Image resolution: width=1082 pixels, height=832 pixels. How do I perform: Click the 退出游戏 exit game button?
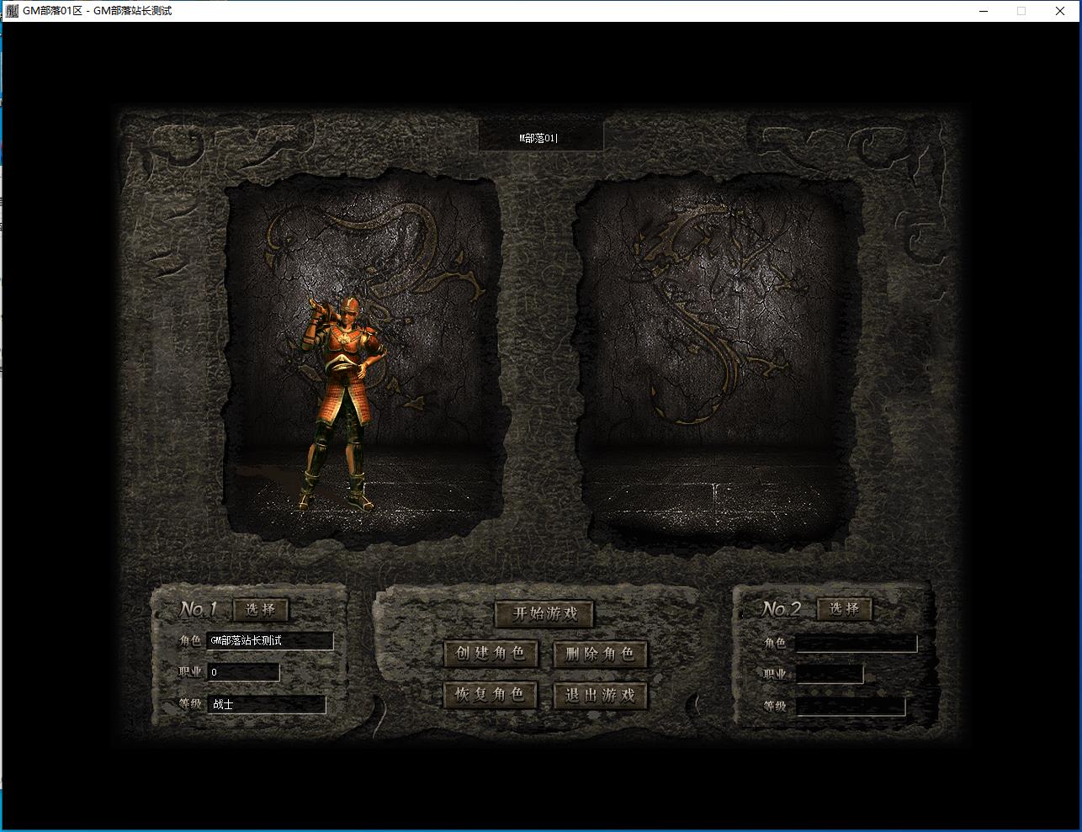(x=600, y=694)
